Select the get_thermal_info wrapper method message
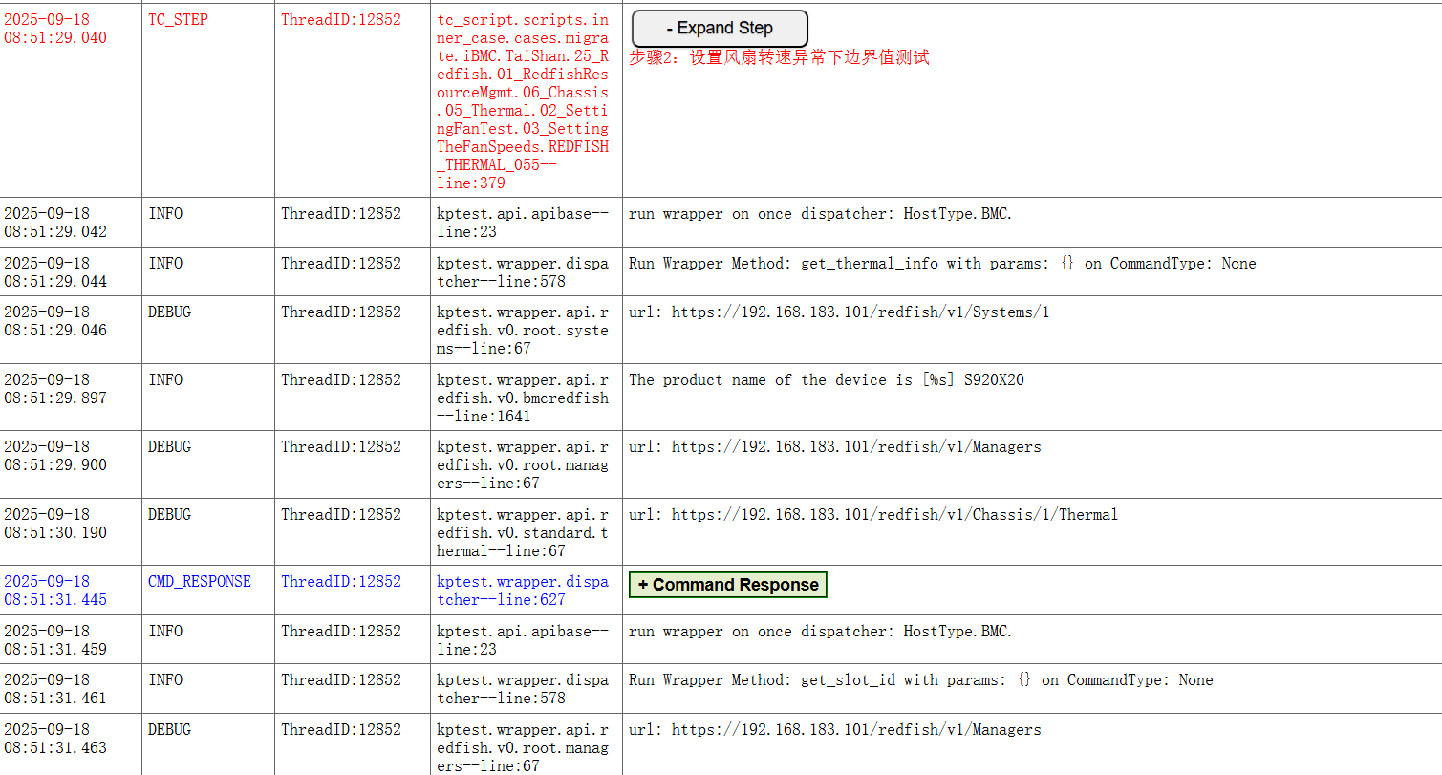Viewport: 1442px width, 775px height. coord(941,264)
